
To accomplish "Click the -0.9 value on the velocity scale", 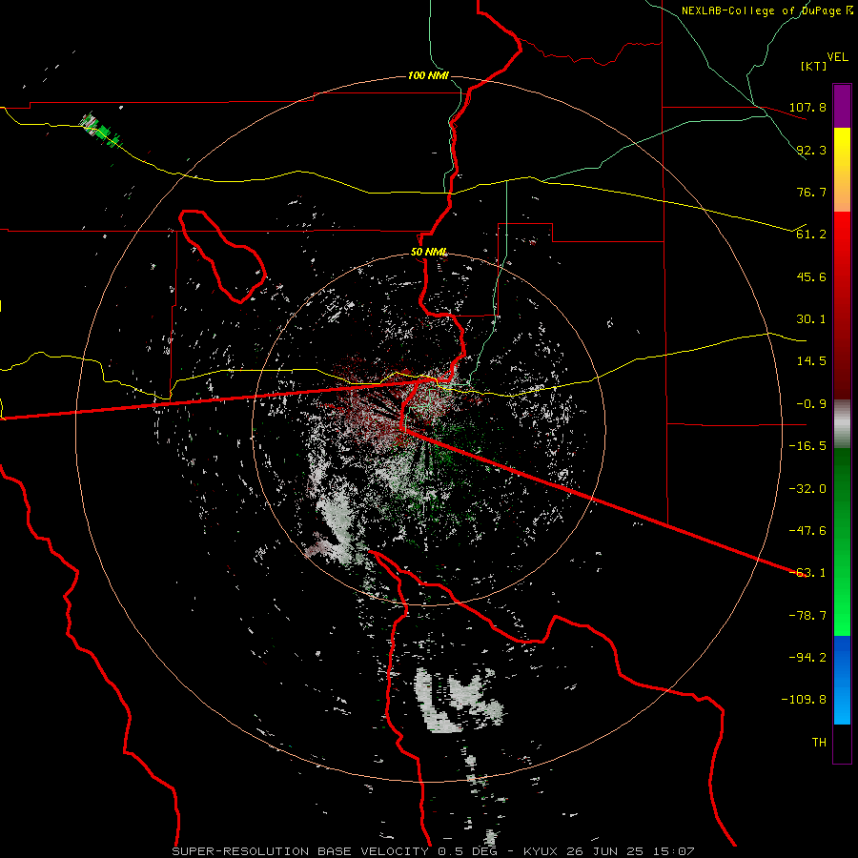I will [x=811, y=404].
